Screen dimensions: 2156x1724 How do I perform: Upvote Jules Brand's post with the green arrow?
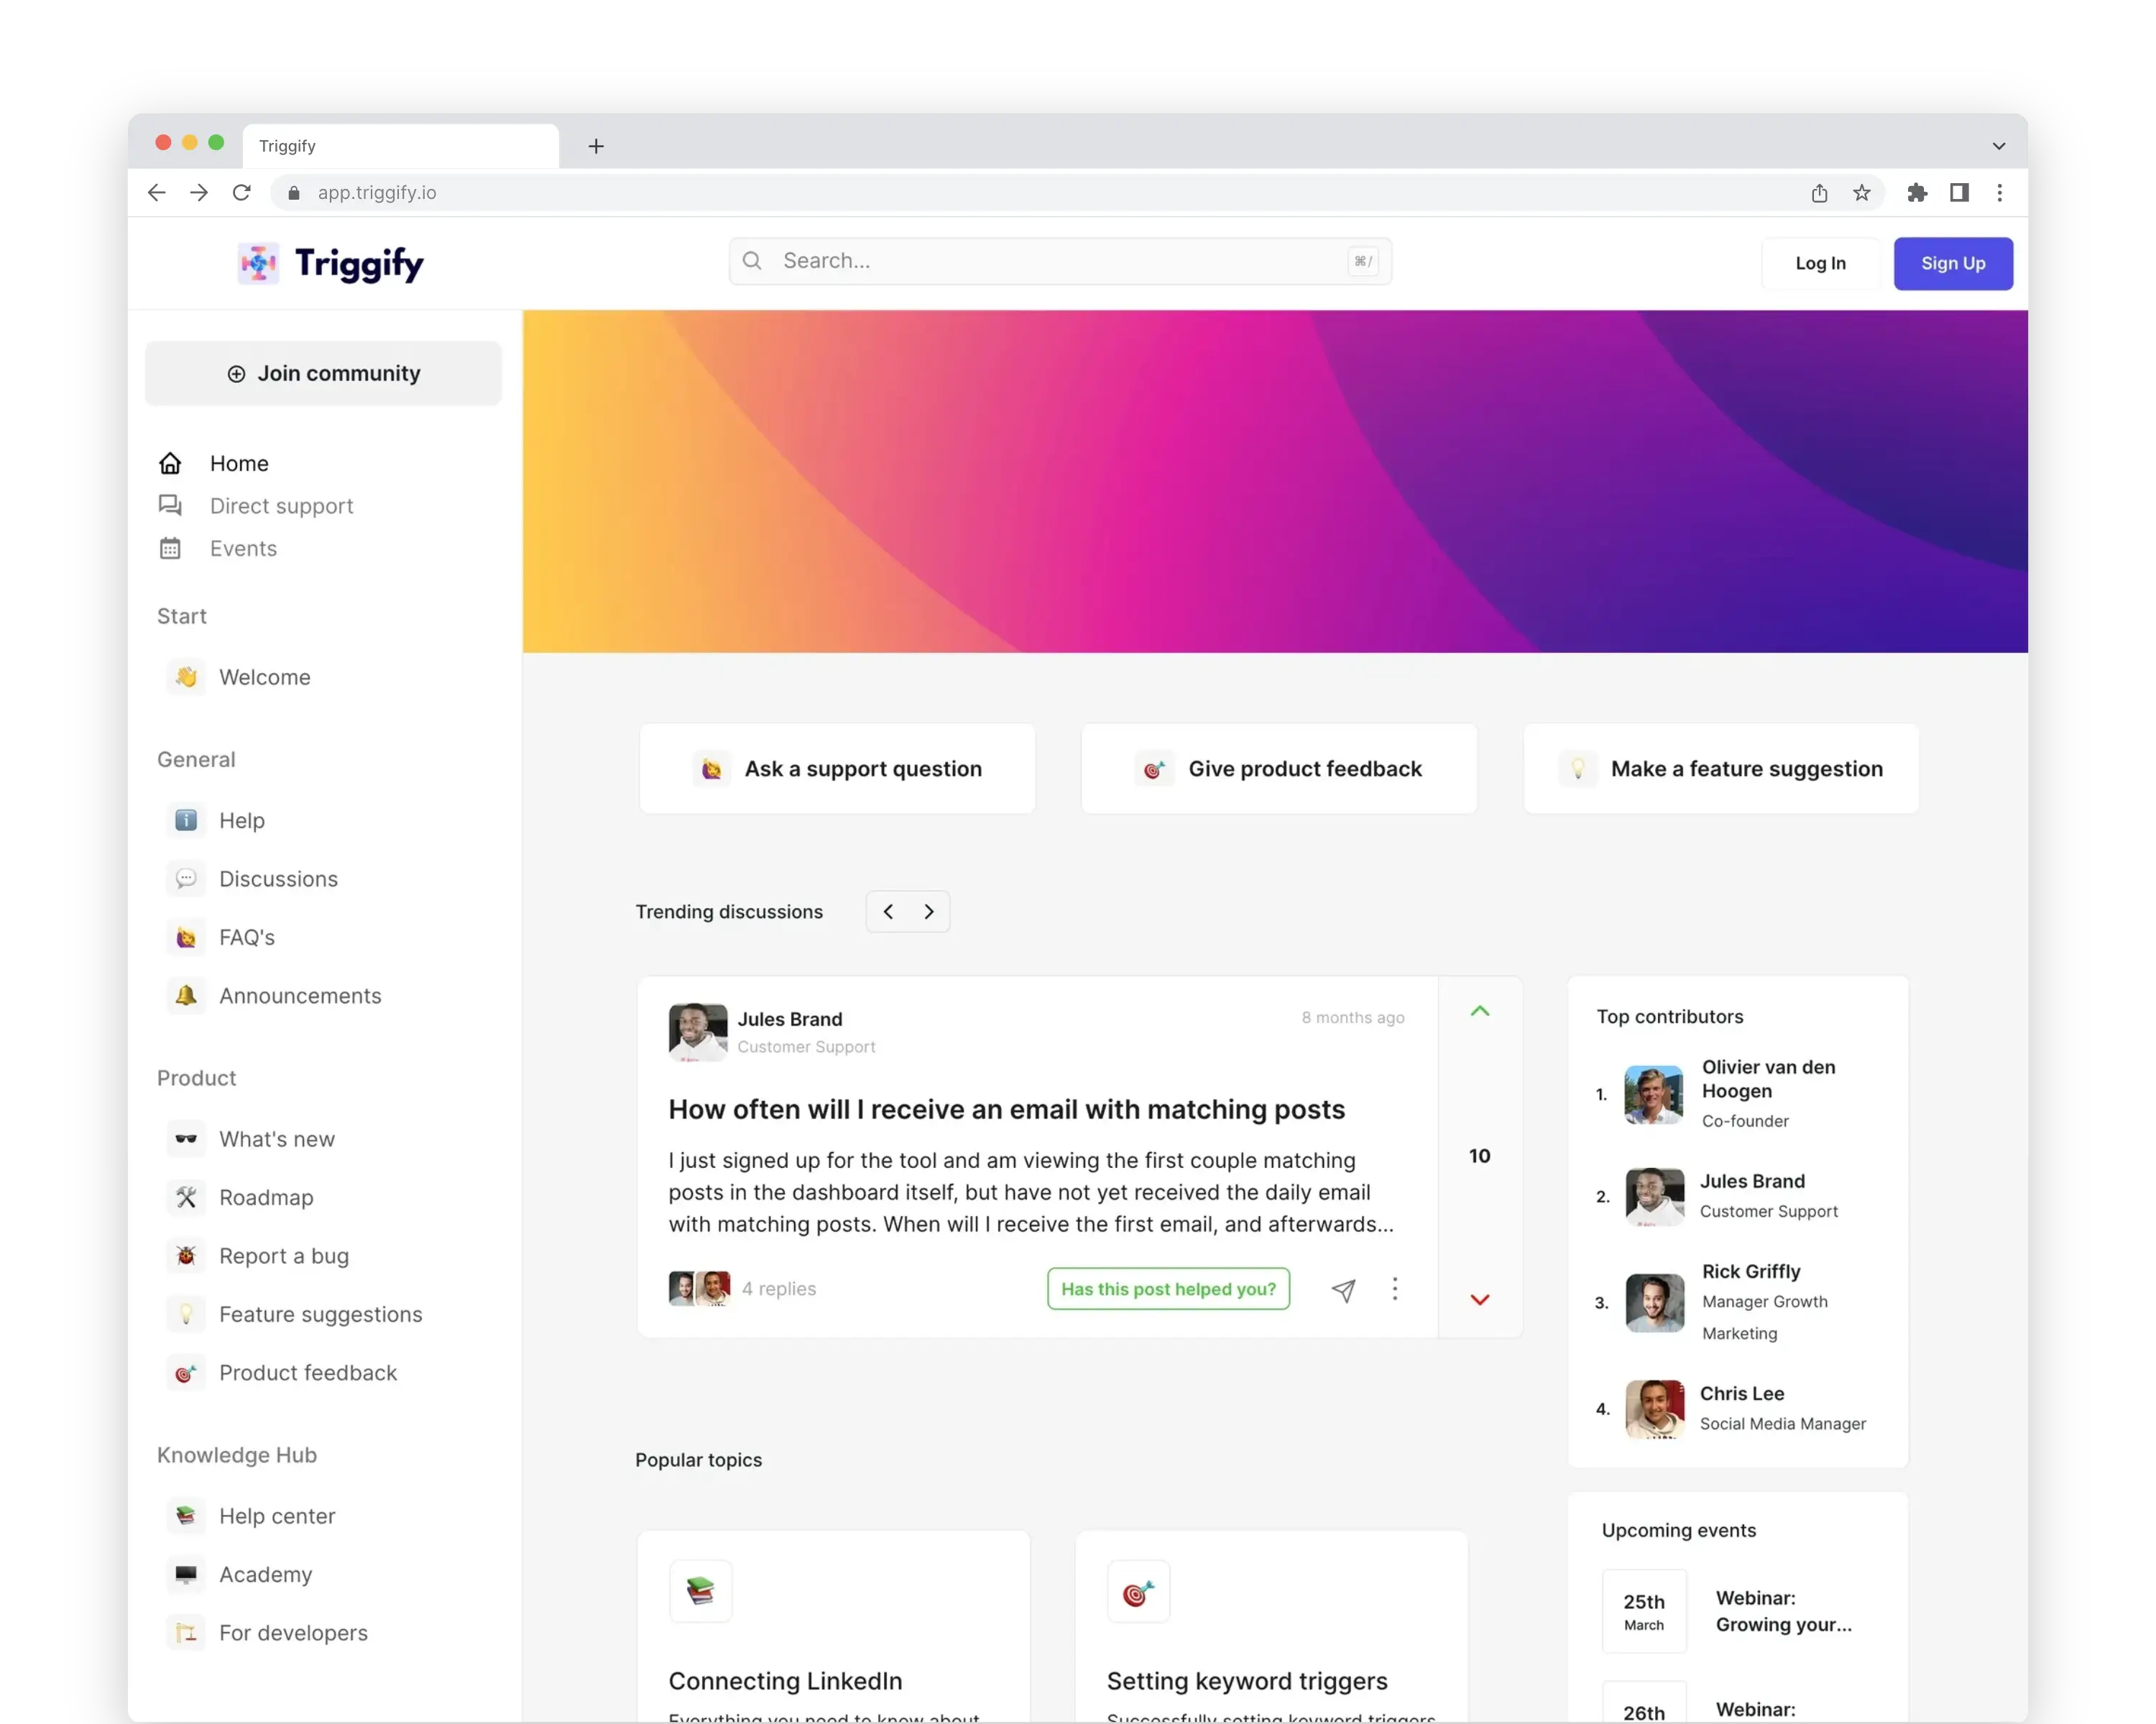coord(1480,1011)
